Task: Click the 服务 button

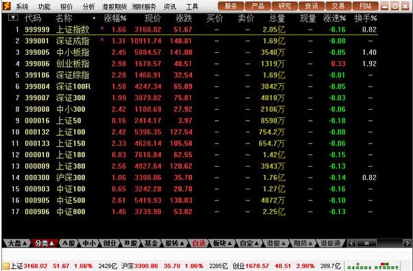Action: coord(231,5)
